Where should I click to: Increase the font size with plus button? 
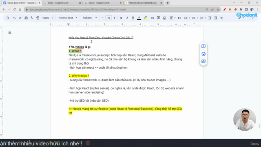click(x=114, y=18)
